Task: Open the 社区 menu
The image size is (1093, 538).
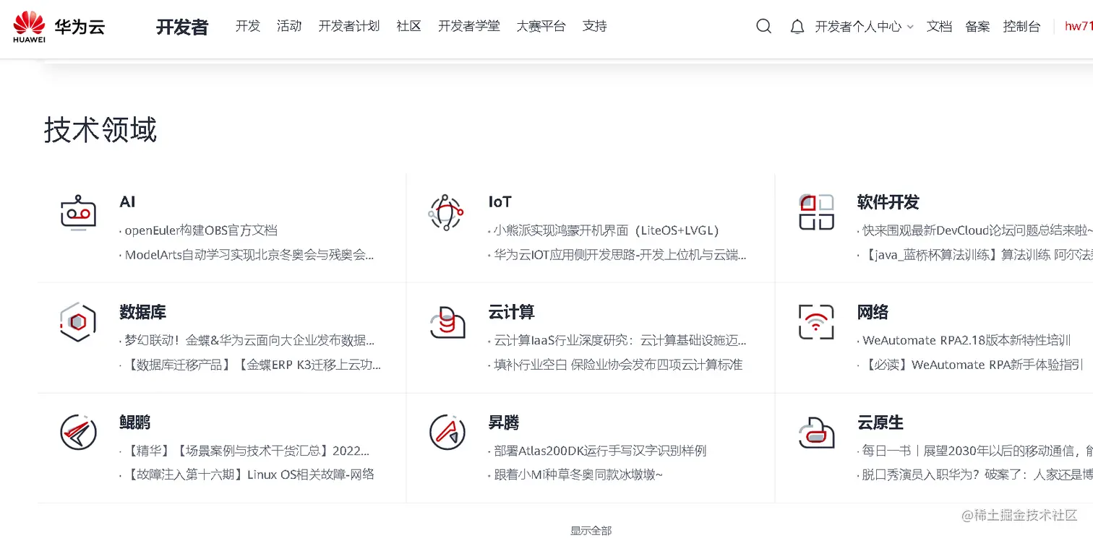Action: coord(409,26)
